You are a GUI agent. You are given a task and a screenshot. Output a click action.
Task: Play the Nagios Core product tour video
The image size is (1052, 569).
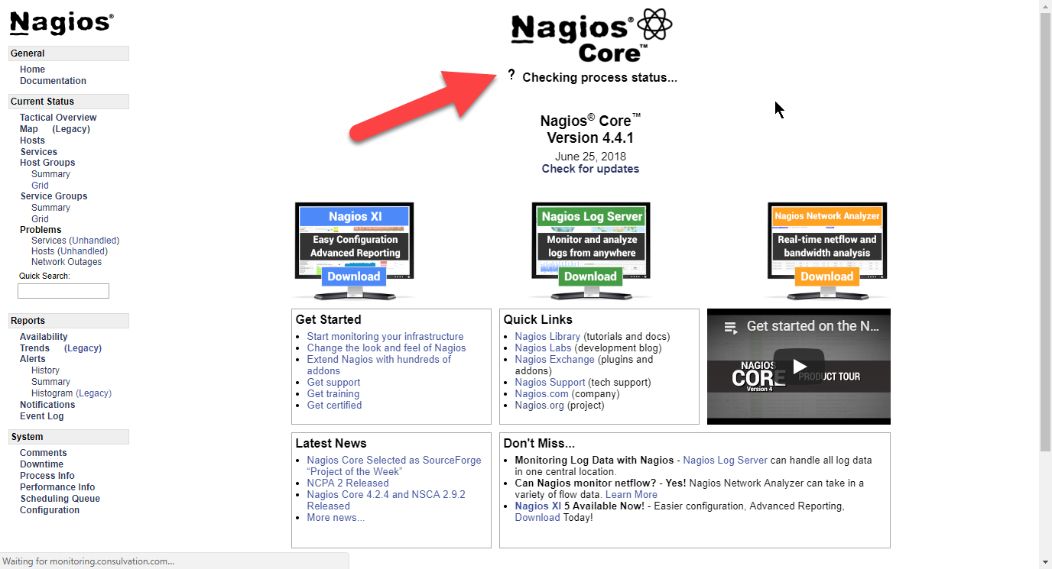(x=799, y=367)
